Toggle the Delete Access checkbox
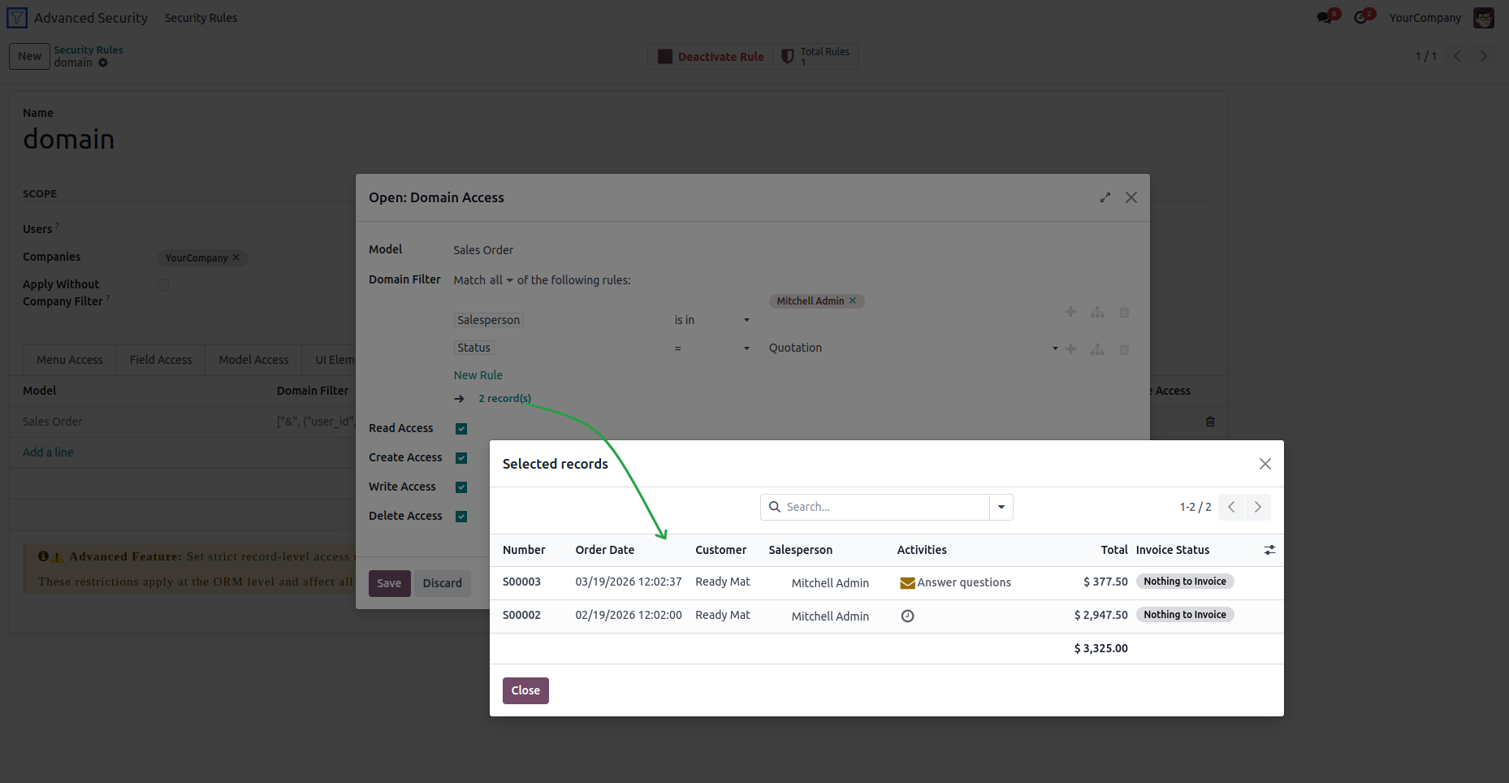This screenshot has width=1509, height=783. pos(461,517)
